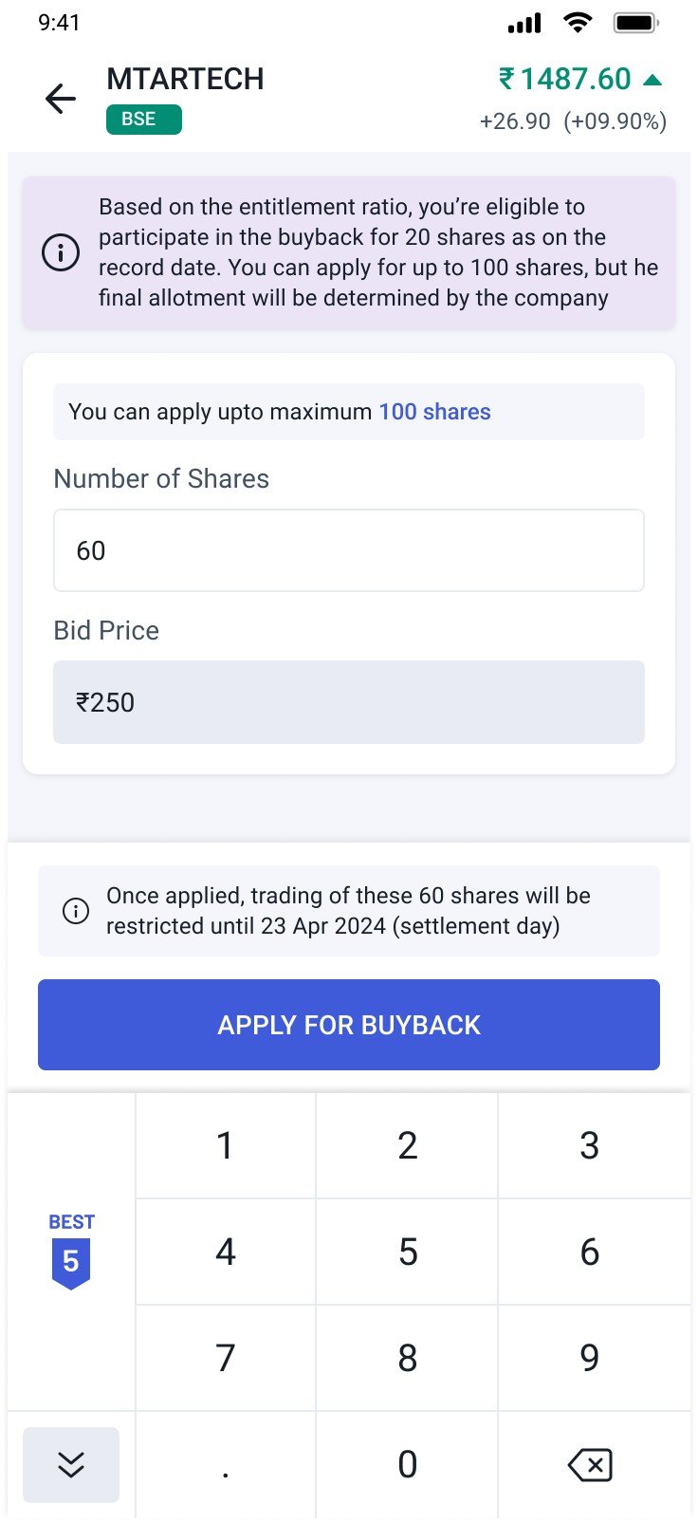Tap the backspace delete key icon
698x1522 pixels.
590,1465
